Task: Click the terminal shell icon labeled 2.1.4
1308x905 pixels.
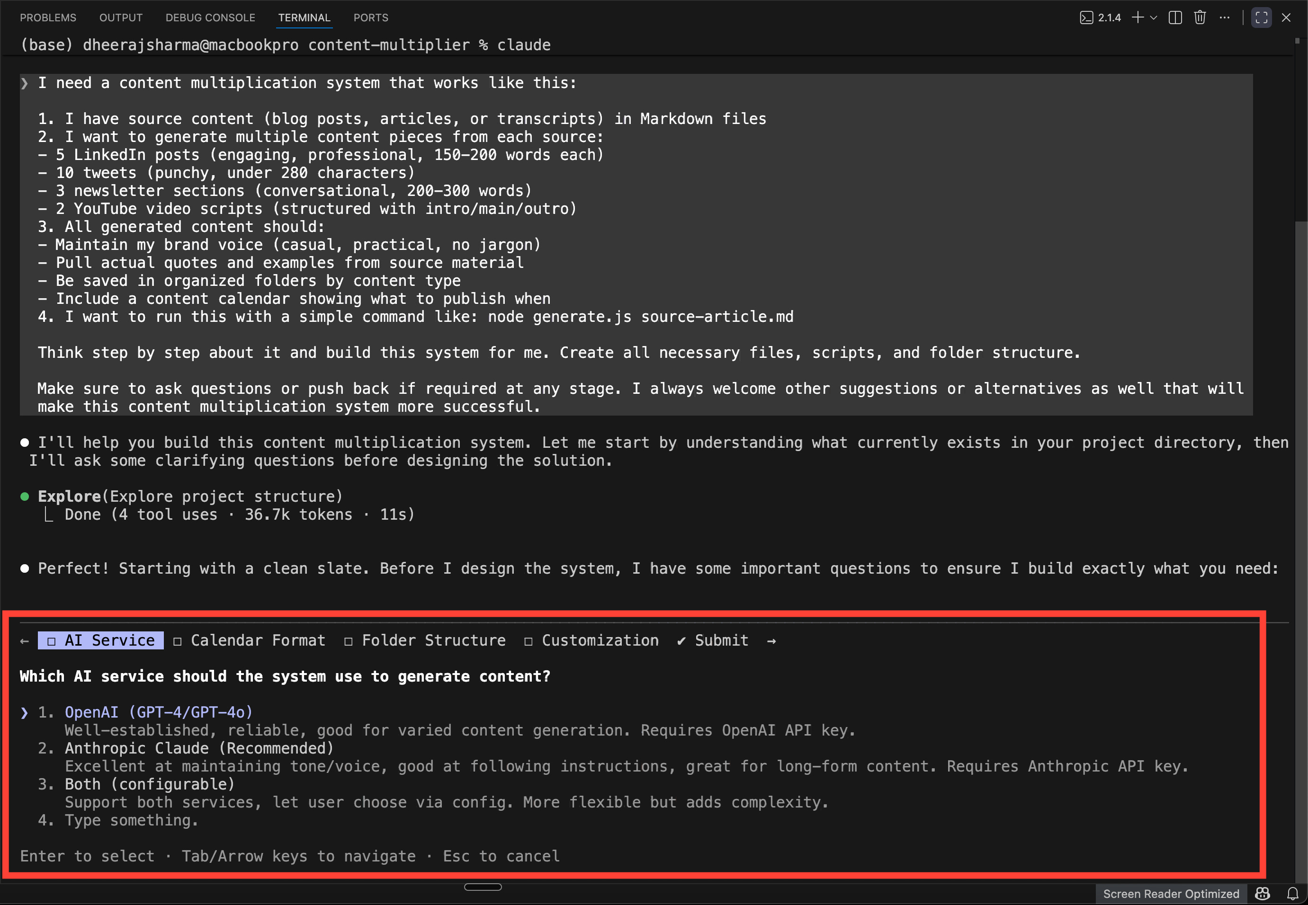Action: [1100, 18]
